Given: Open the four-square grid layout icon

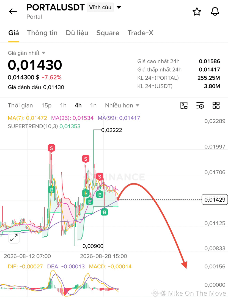Looking at the screenshot, I should click(216, 105).
